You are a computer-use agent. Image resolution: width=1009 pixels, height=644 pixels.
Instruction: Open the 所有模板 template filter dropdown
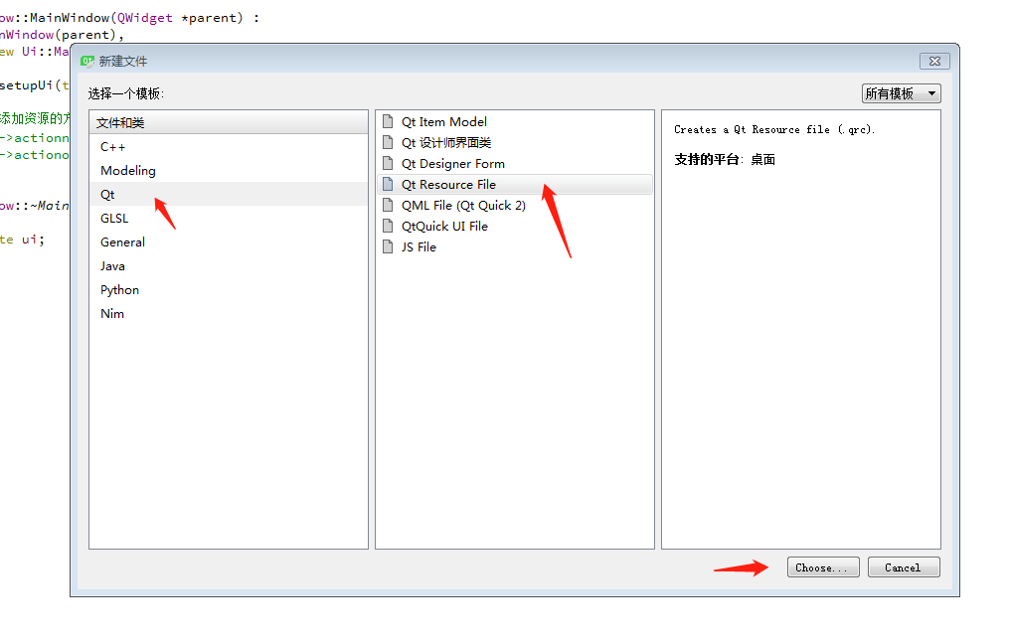coord(901,94)
